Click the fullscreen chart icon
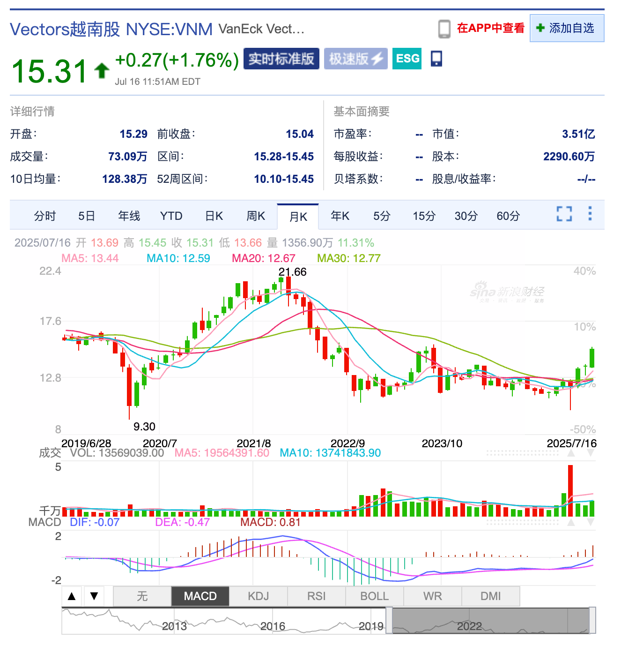 point(565,214)
